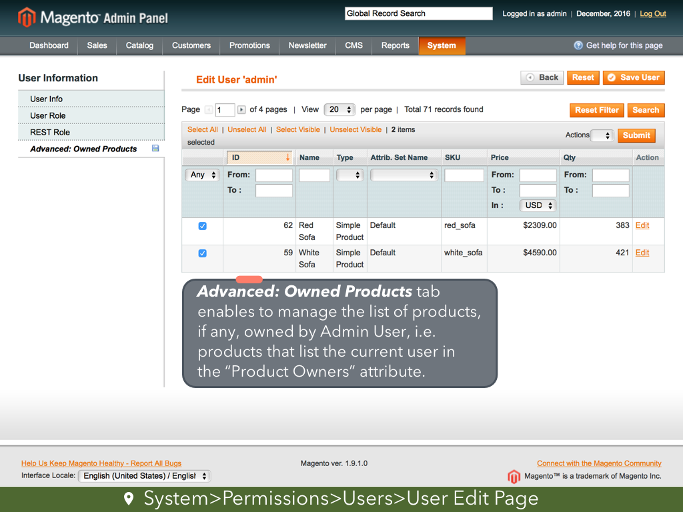683x512 pixels.
Task: Switch to the User Role tab
Action: pos(48,115)
